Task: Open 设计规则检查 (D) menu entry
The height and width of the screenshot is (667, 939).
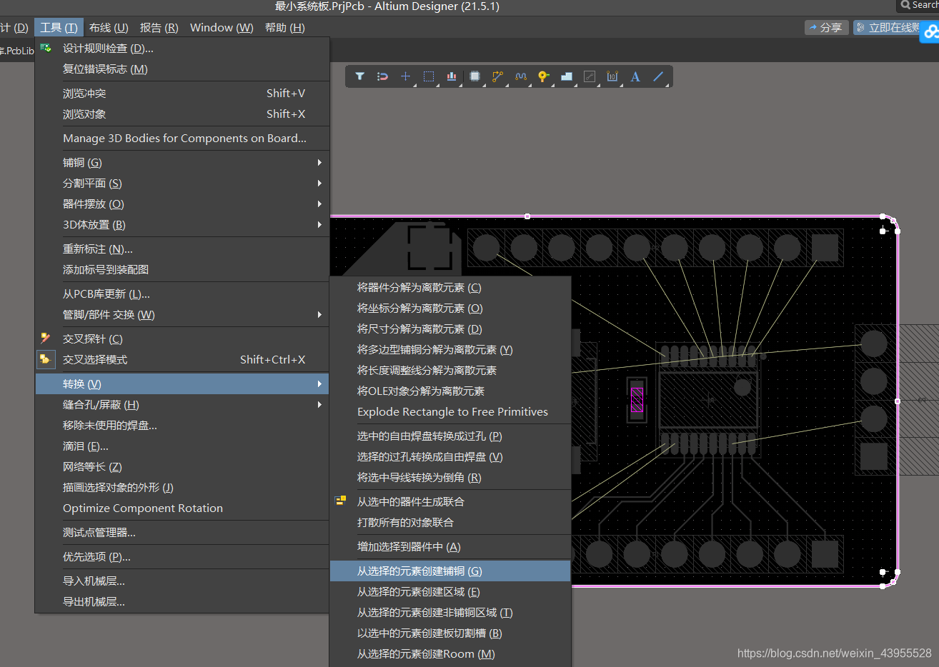Action: tap(108, 49)
